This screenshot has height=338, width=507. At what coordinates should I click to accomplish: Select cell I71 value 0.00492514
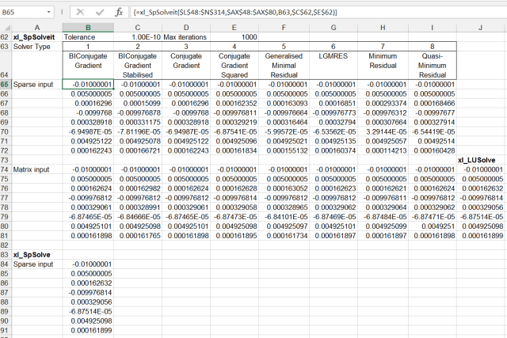coord(433,141)
